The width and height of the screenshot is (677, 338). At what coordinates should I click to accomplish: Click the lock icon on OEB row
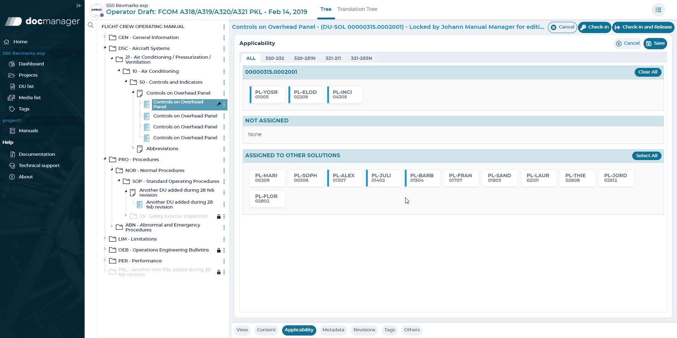point(219,250)
